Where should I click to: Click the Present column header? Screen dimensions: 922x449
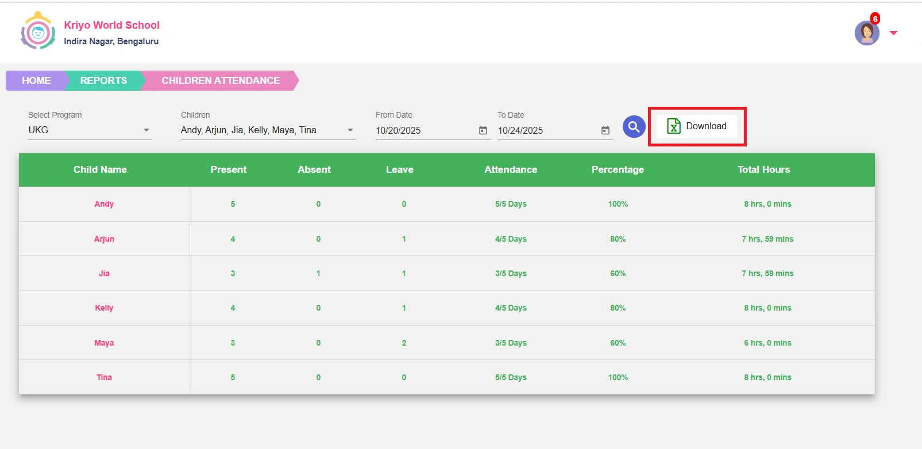pyautogui.click(x=229, y=169)
